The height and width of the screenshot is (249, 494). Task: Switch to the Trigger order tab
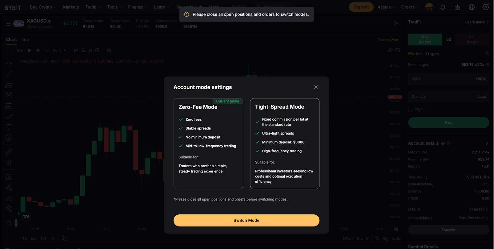coord(432,54)
